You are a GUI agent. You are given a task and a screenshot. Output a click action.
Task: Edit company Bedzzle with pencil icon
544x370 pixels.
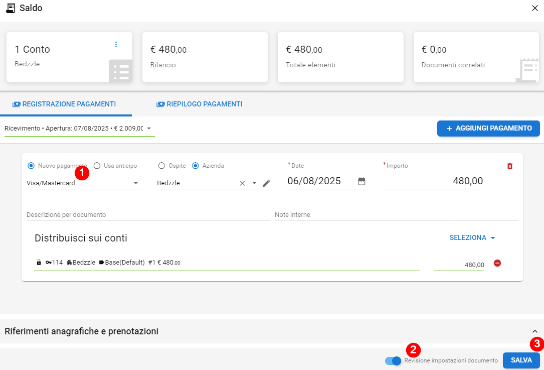coord(266,183)
